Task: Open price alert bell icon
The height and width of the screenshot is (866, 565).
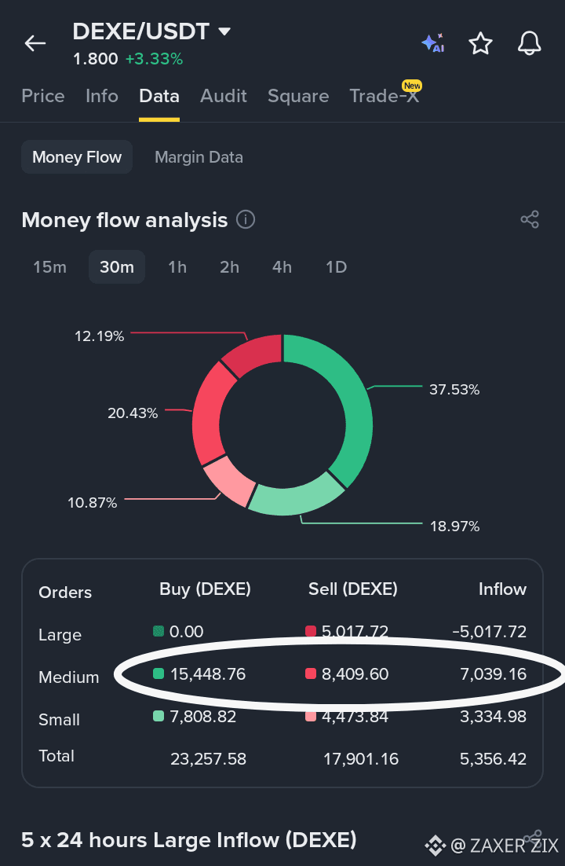Action: [x=529, y=43]
